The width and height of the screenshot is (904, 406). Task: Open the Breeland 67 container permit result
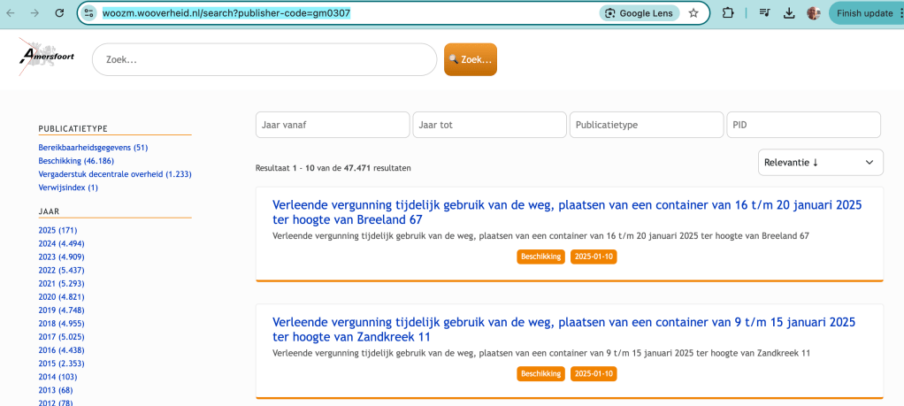pos(566,212)
